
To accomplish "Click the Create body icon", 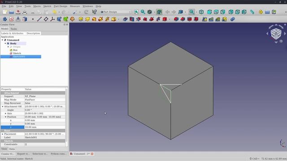I will [x=5, y=19].
